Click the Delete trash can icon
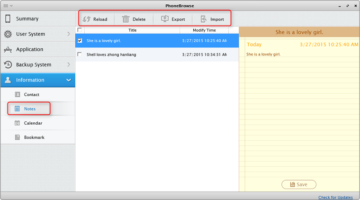This screenshot has height=200, width=360. [x=126, y=19]
